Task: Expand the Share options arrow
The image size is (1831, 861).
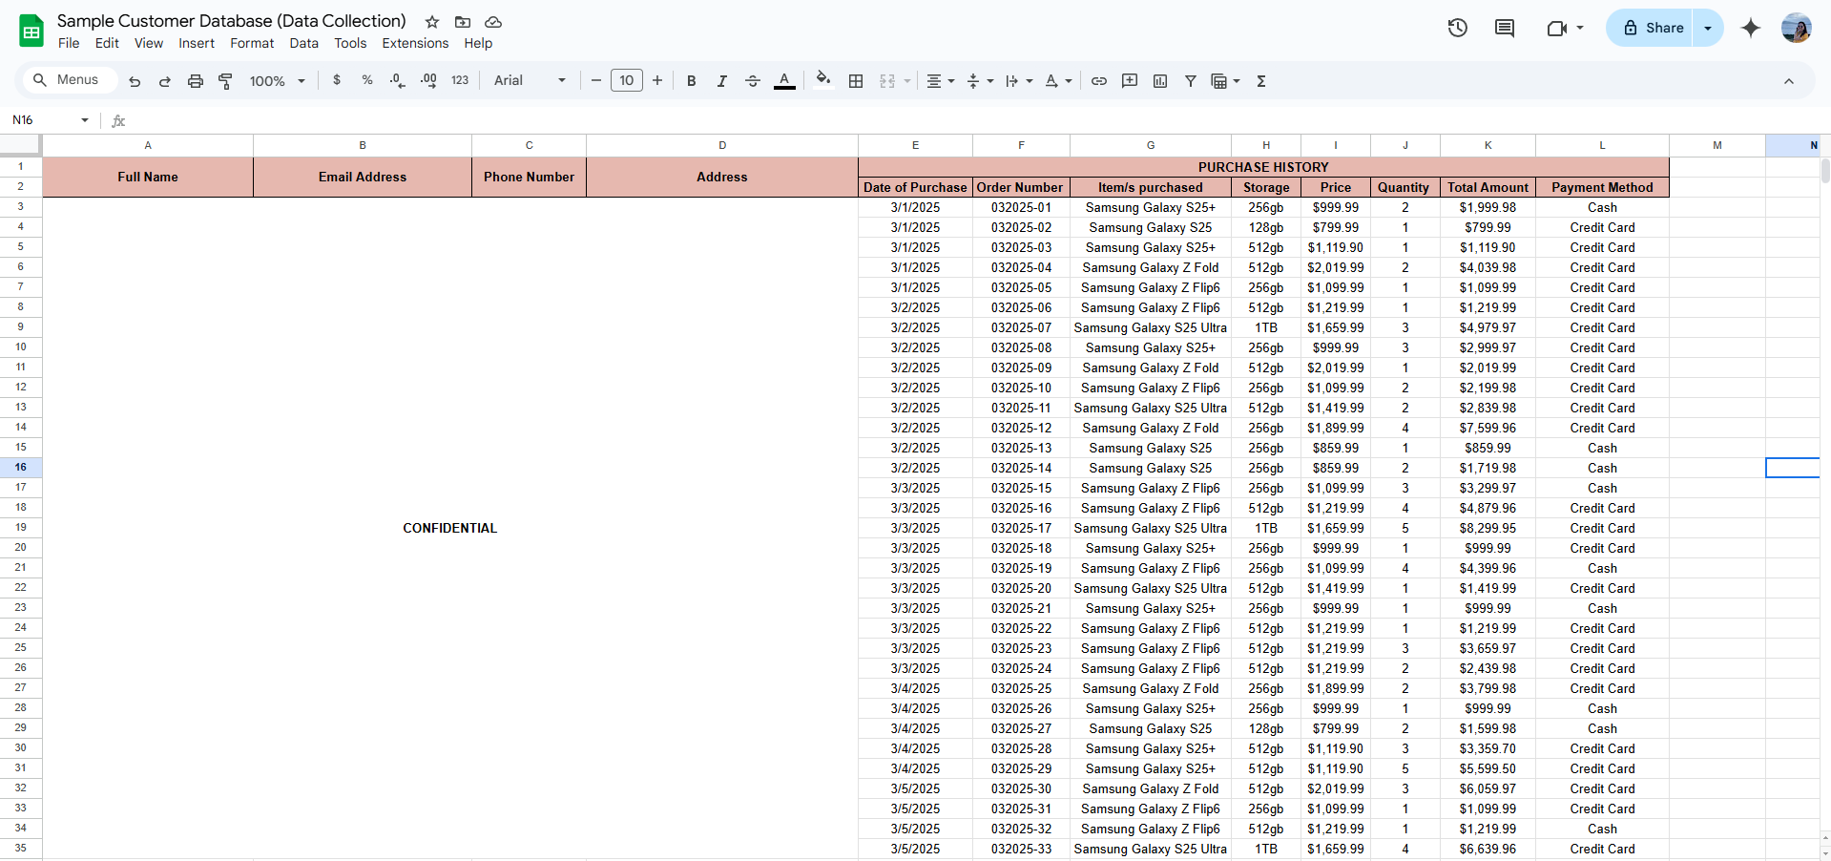Action: pos(1708,28)
